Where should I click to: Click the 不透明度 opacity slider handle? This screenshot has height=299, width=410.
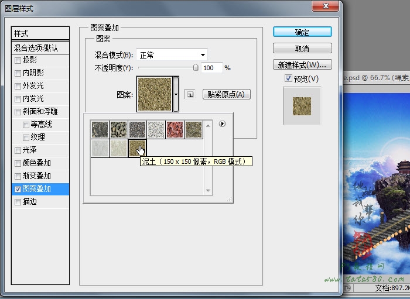196,68
